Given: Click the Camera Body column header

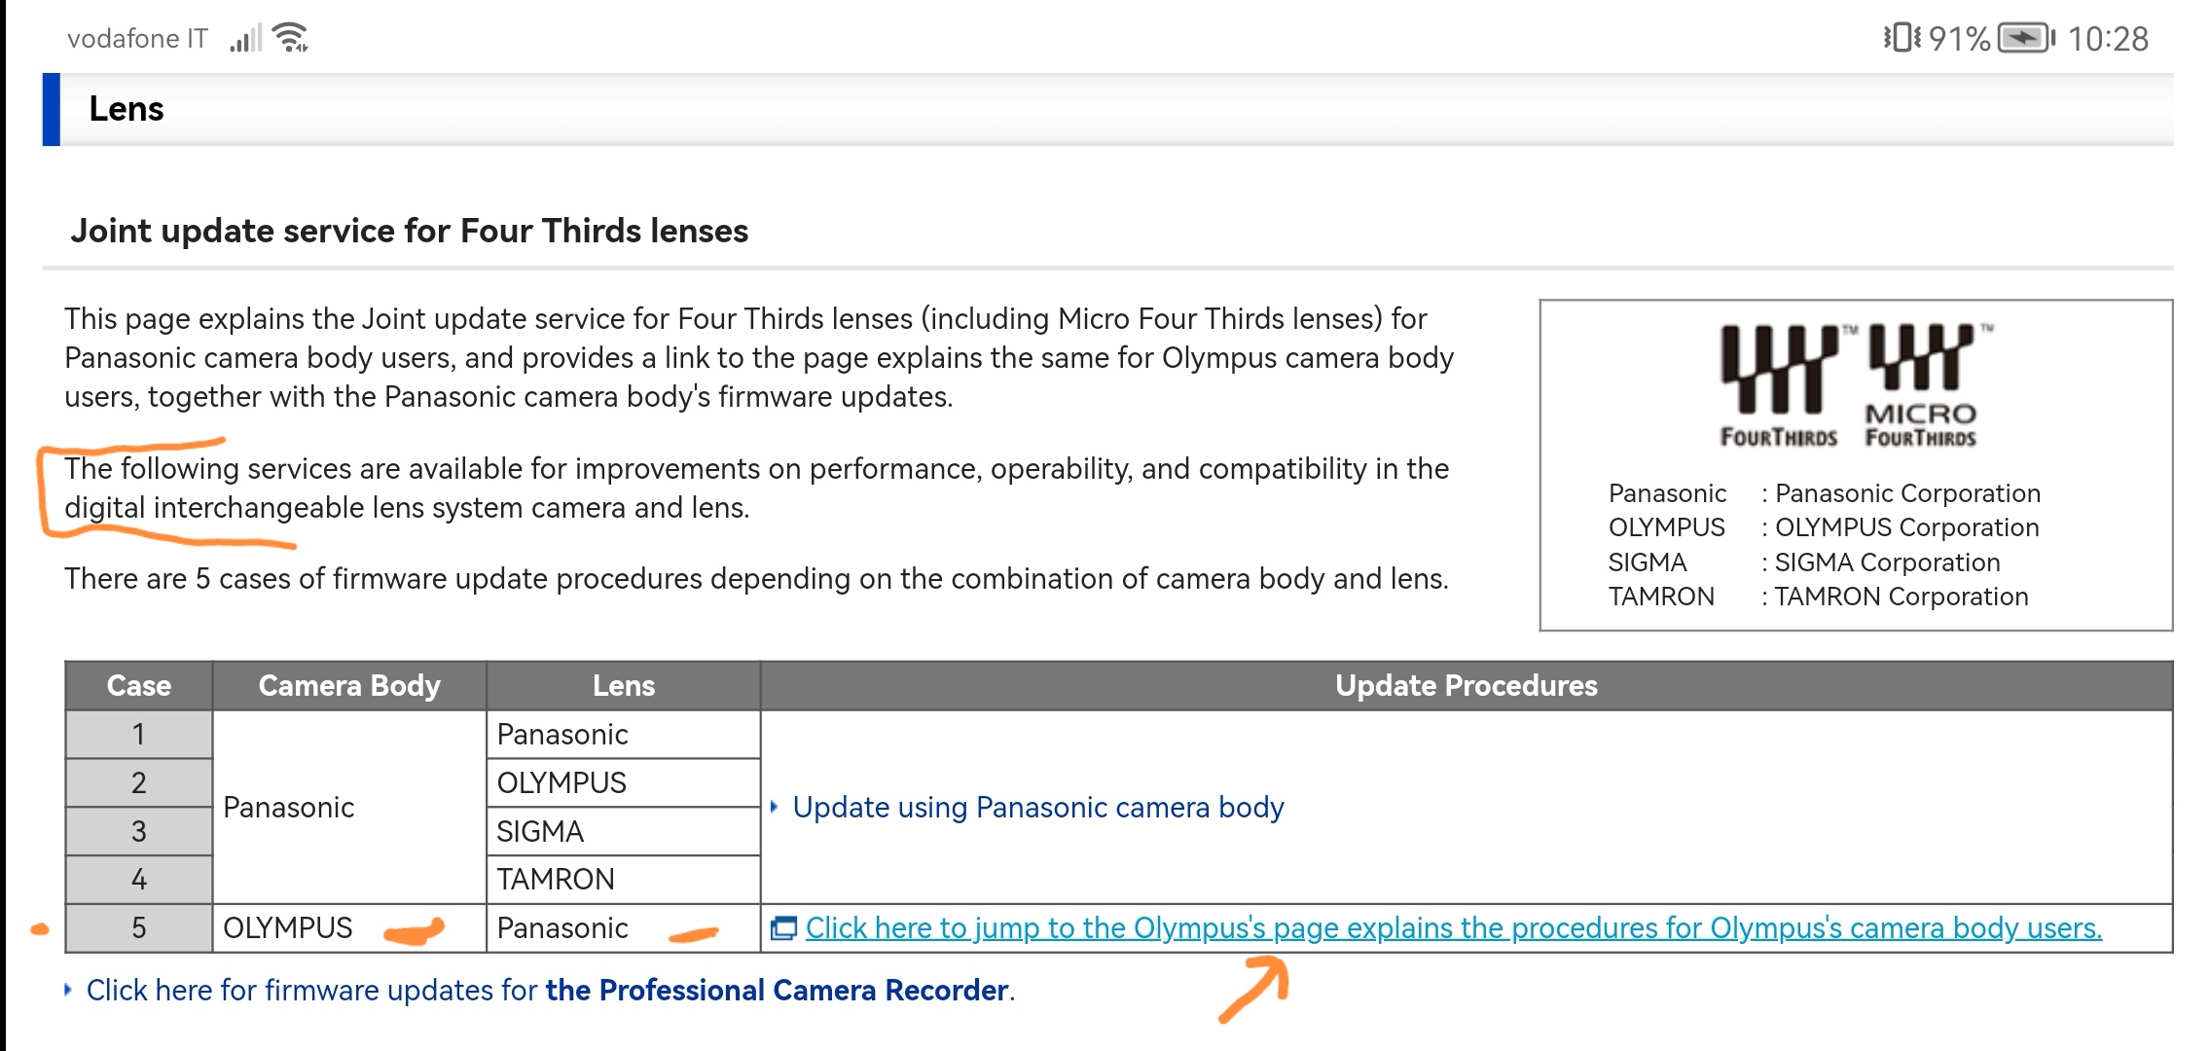Looking at the screenshot, I should point(349,685).
